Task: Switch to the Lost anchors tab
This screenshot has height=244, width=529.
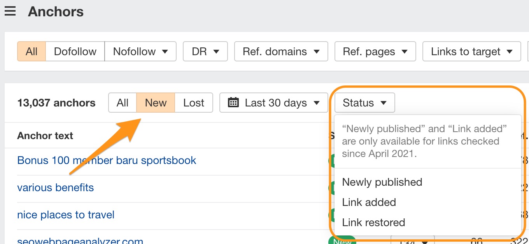Action: tap(194, 103)
